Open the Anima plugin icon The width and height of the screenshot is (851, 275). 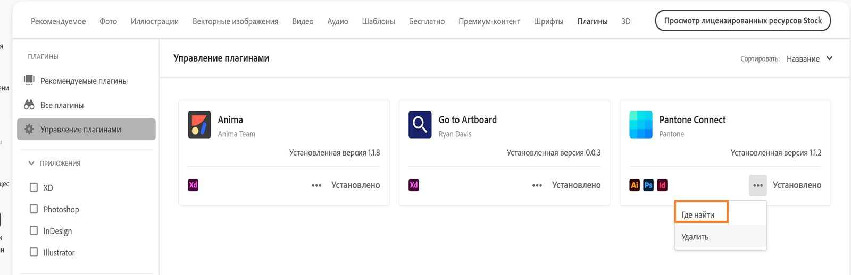point(199,125)
